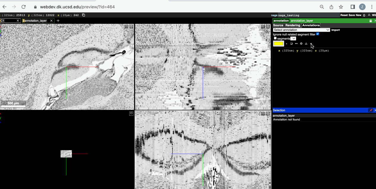Click the x coordinate value 25913

21,15
